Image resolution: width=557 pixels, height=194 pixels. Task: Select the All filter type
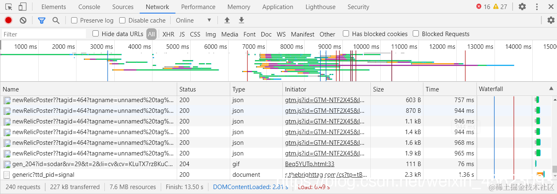(152, 34)
